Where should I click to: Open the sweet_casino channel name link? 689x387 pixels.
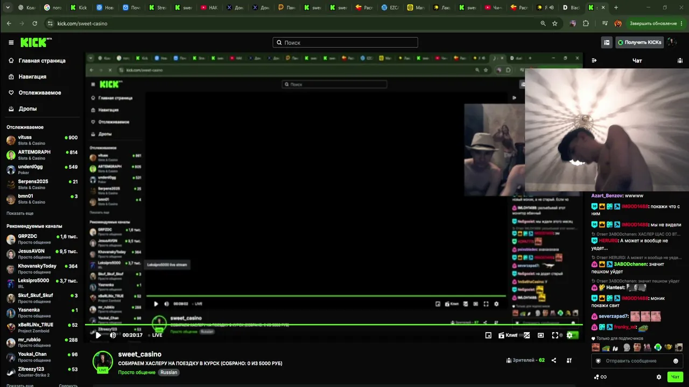139,354
